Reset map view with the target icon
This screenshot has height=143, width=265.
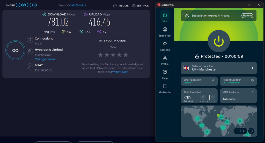251,131
